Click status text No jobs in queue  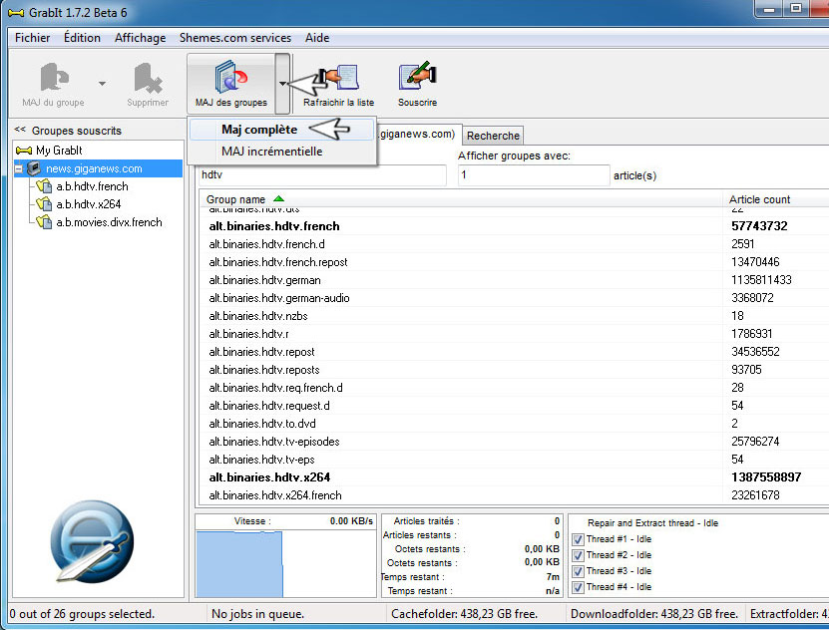[x=257, y=614]
